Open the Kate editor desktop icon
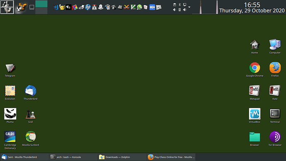This screenshot has width=286, height=161. coord(275,90)
